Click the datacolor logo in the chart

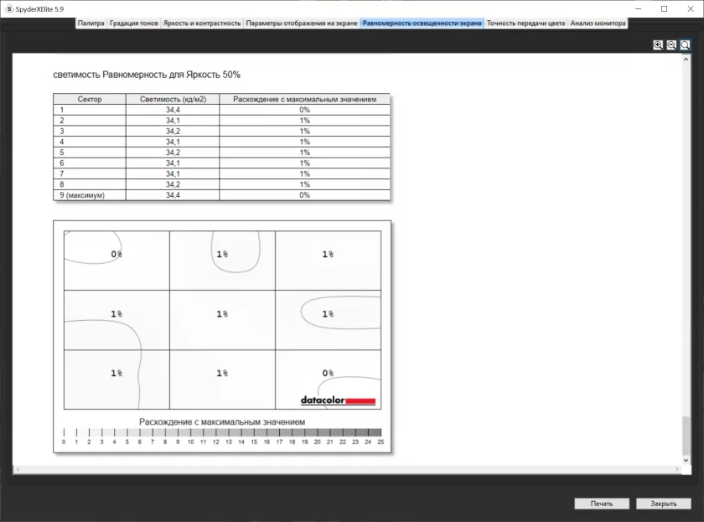(x=338, y=401)
